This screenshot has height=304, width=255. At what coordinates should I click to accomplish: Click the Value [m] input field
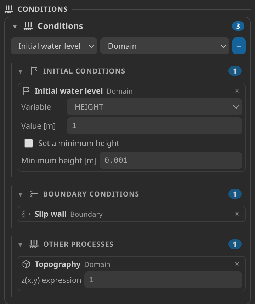point(154,125)
